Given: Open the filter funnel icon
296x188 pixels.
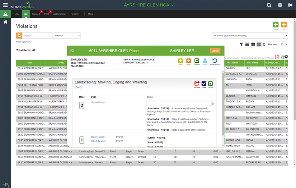Looking at the screenshot, I should [x=241, y=44].
